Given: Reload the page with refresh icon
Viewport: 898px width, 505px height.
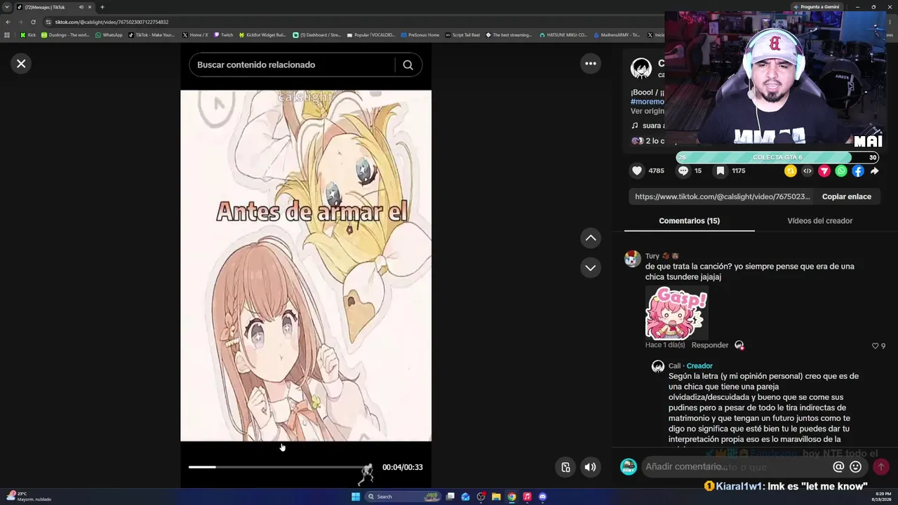Looking at the screenshot, I should [33, 22].
